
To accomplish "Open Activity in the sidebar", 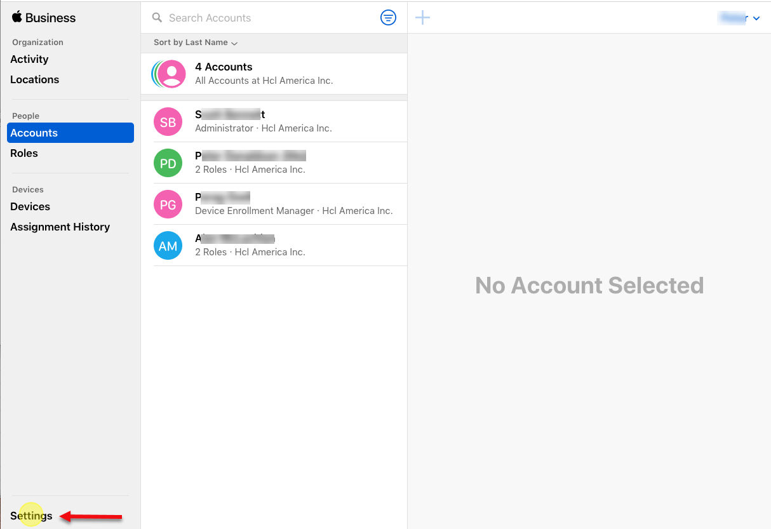I will (x=29, y=59).
